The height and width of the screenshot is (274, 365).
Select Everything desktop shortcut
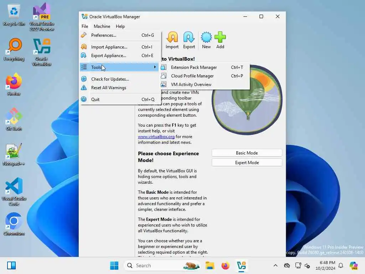point(14,50)
